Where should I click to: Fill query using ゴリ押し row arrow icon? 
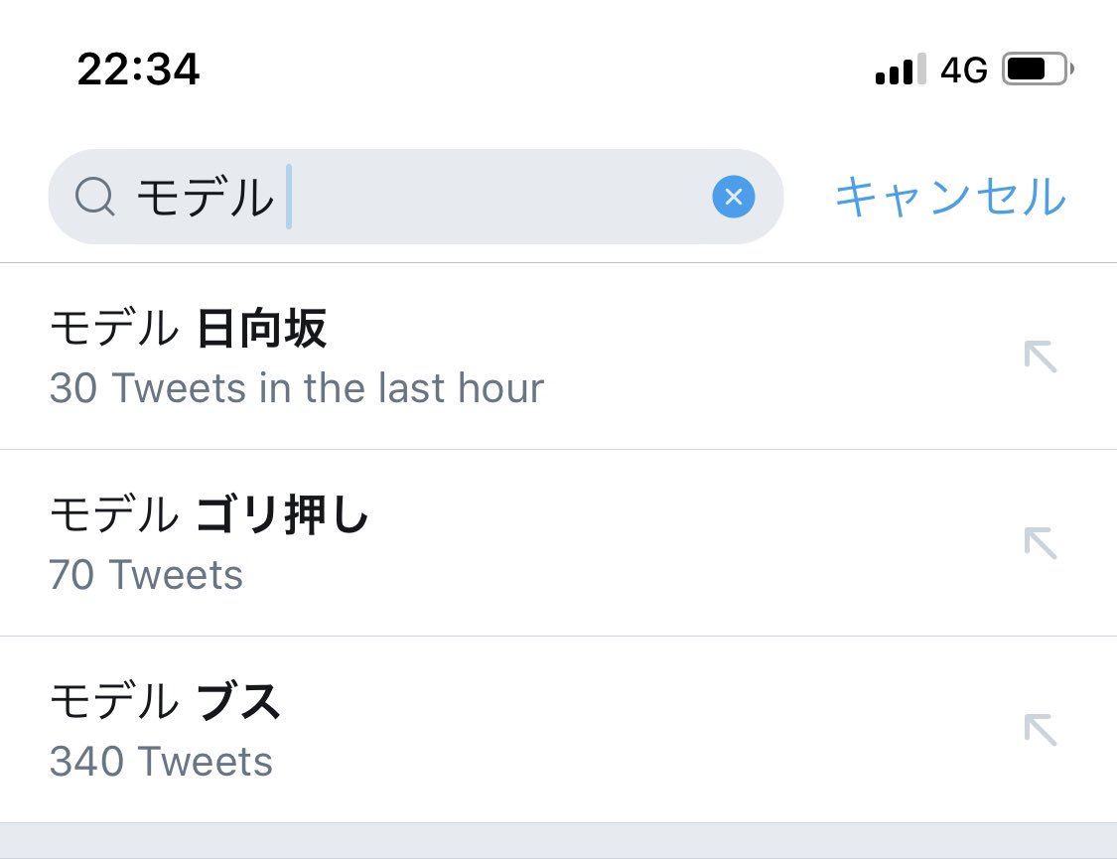point(1040,543)
